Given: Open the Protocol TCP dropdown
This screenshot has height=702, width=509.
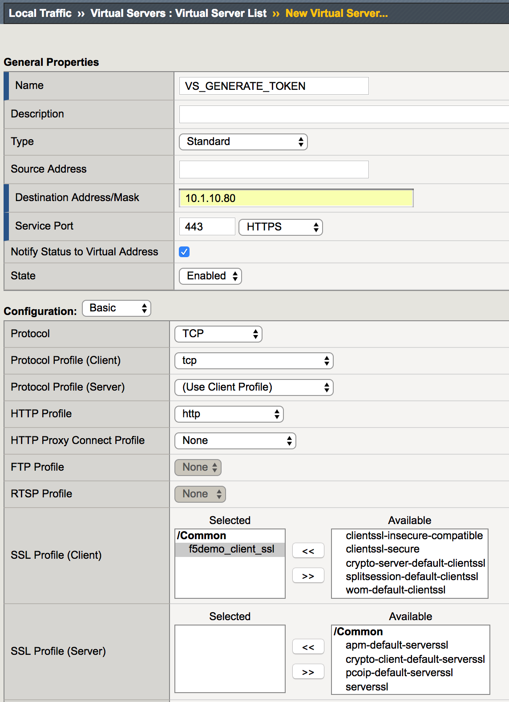Looking at the screenshot, I should [218, 334].
